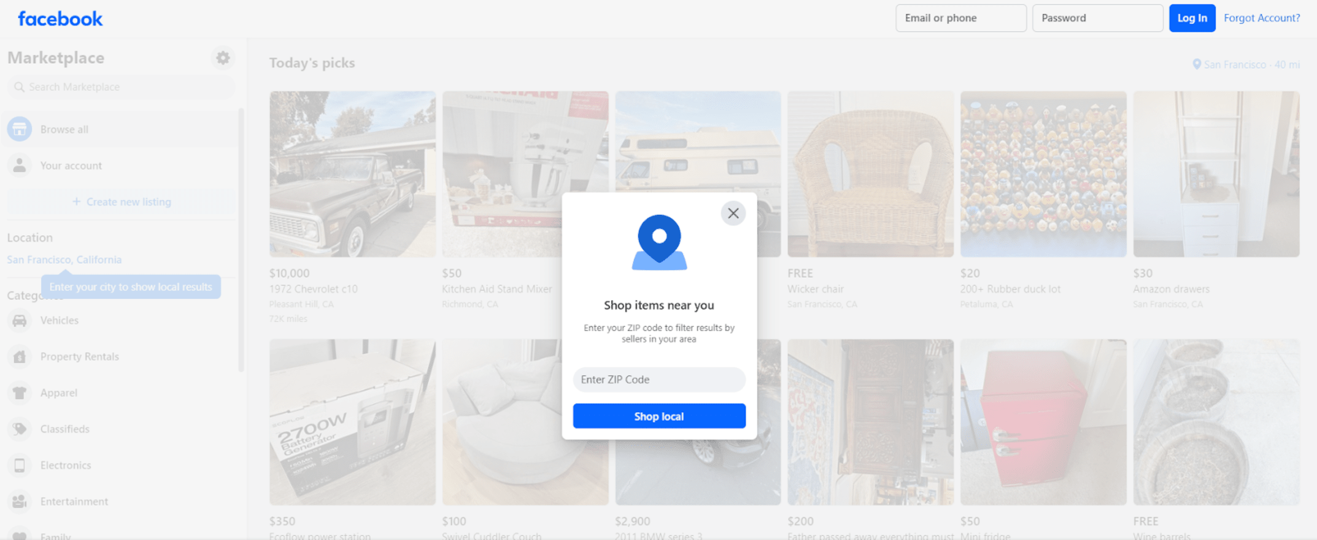Screen dimensions: 1317x540
Task: Click San Francisco, California location link
Action: tap(64, 260)
